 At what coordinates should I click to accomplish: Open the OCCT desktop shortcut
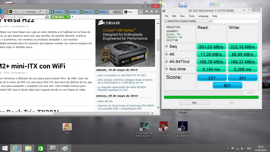click(x=163, y=128)
